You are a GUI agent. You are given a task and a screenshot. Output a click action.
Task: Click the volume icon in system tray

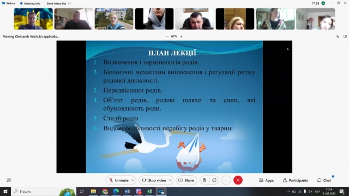click(x=310, y=191)
